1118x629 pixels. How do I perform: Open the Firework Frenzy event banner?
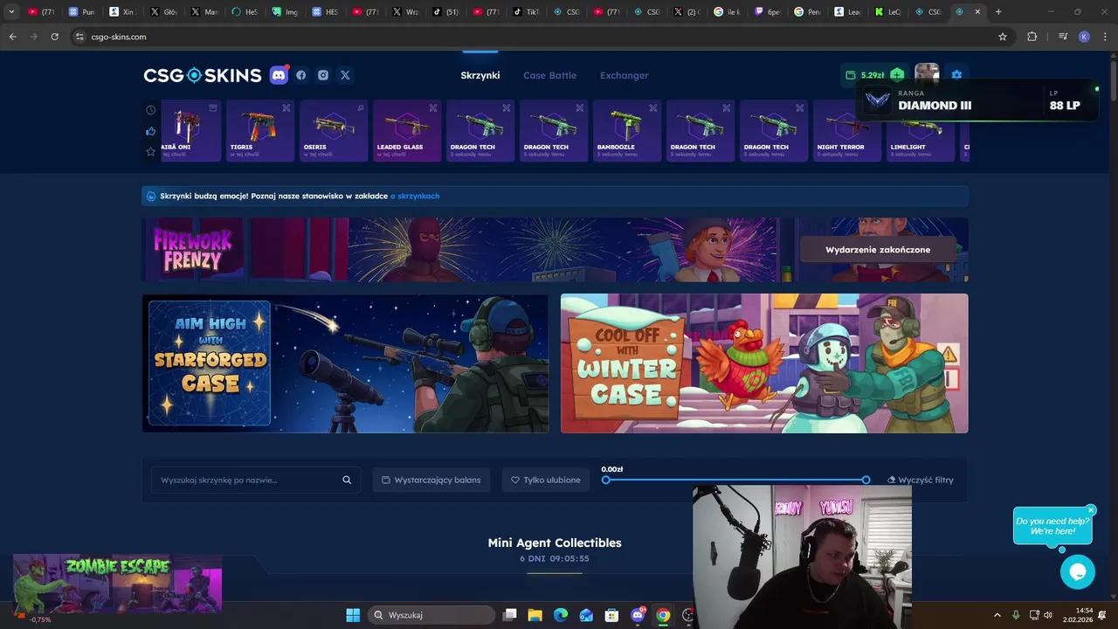[556, 250]
